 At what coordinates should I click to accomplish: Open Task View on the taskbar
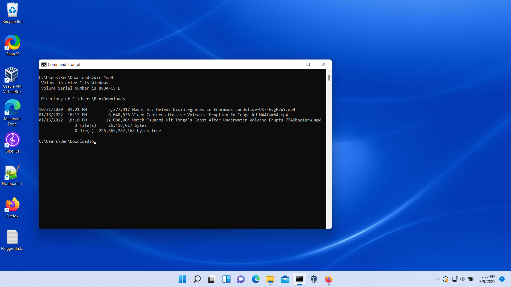pyautogui.click(x=212, y=279)
